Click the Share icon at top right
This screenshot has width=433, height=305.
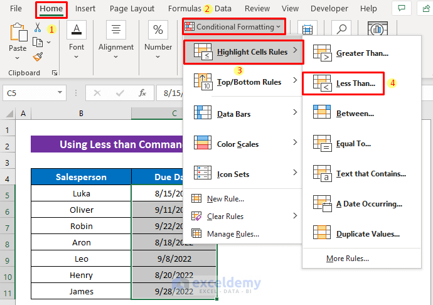click(x=425, y=8)
